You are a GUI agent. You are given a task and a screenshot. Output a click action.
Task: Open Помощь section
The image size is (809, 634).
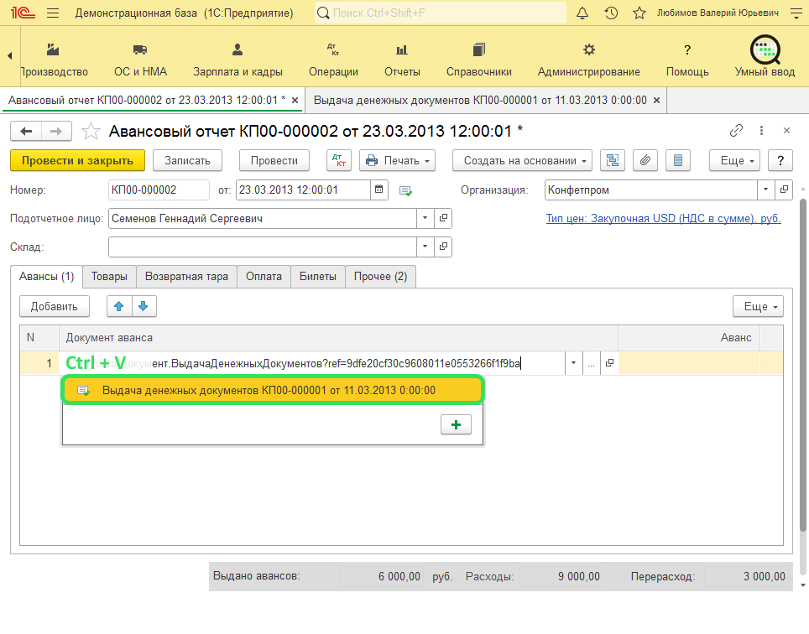(687, 60)
